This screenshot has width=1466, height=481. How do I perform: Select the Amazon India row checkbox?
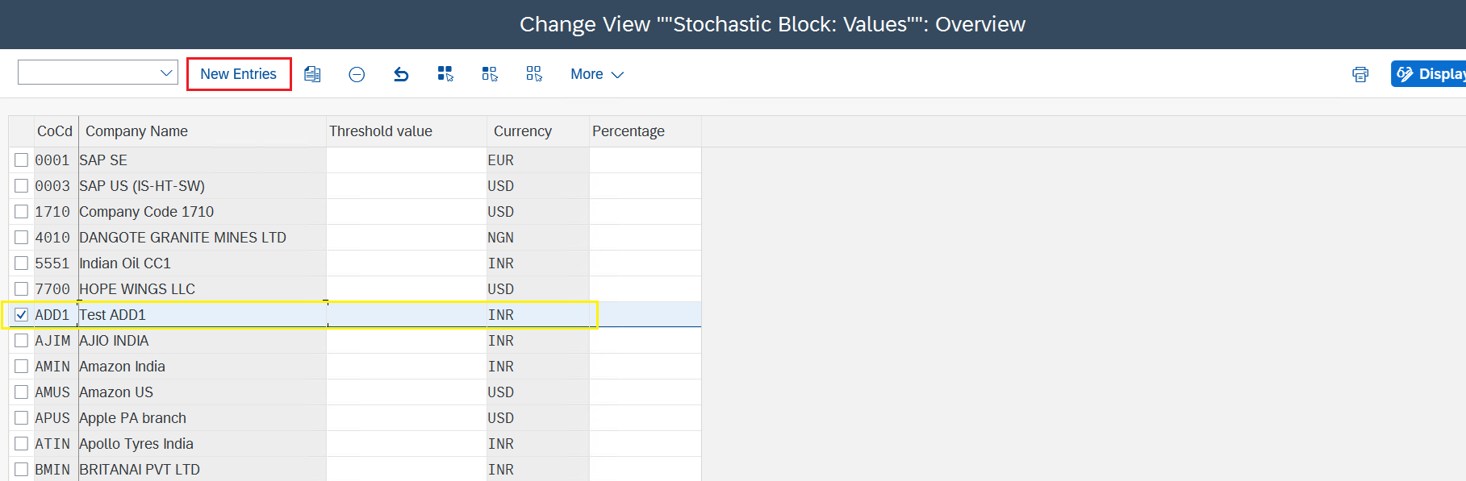pyautogui.click(x=22, y=367)
